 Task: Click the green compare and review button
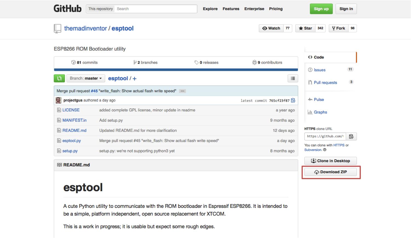click(x=59, y=79)
